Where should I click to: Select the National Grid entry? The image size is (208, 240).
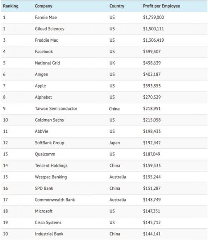click(x=47, y=63)
